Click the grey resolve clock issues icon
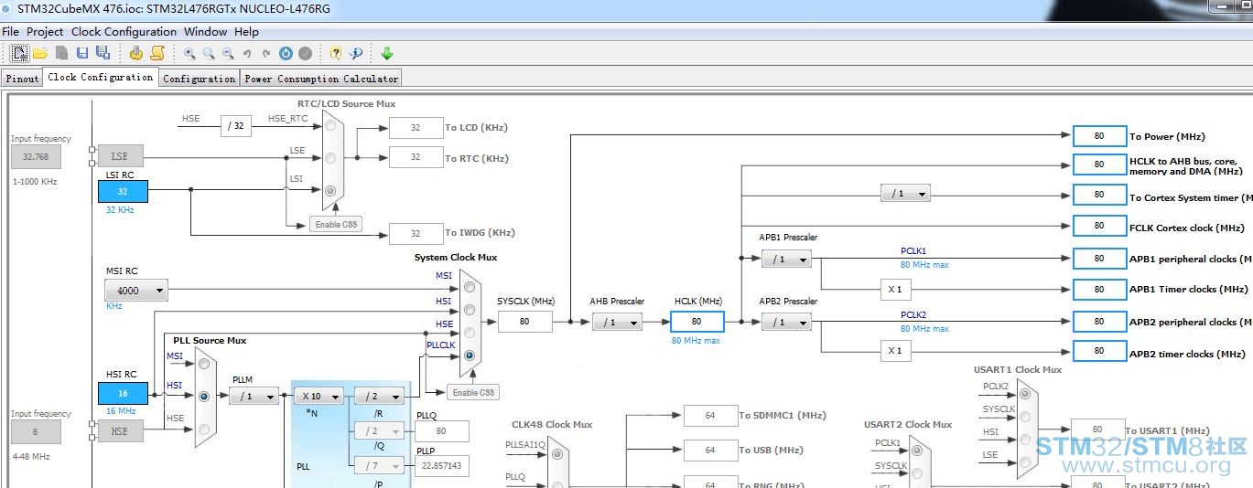Image resolution: width=1253 pixels, height=488 pixels. (305, 53)
